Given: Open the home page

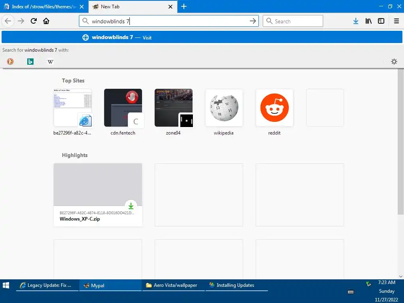Looking at the screenshot, I should click(46, 21).
